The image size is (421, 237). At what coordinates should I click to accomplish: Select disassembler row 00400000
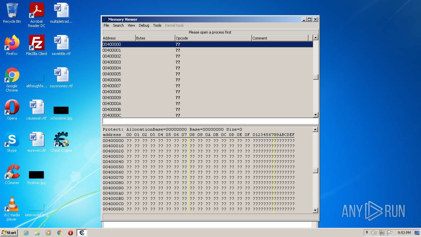pyautogui.click(x=208, y=44)
